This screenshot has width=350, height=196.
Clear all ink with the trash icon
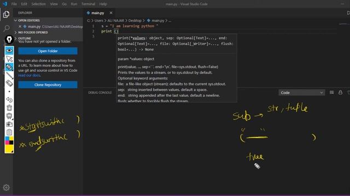(x=9, y=108)
